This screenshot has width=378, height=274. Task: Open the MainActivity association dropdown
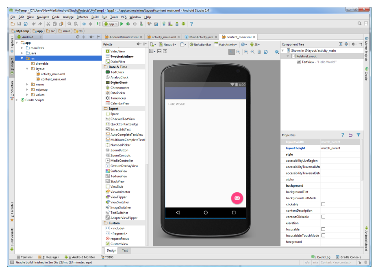[x=226, y=45]
